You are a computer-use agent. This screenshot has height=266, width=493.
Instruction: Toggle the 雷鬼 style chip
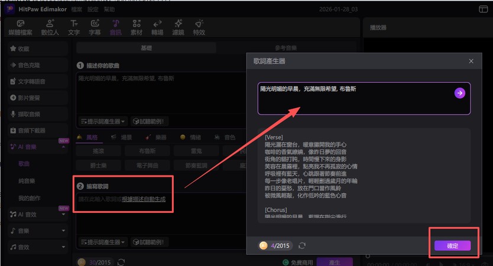196,151
